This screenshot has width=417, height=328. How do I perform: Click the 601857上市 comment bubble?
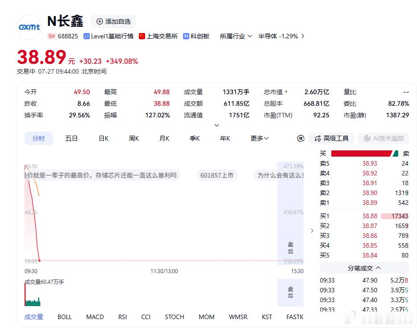(x=217, y=175)
